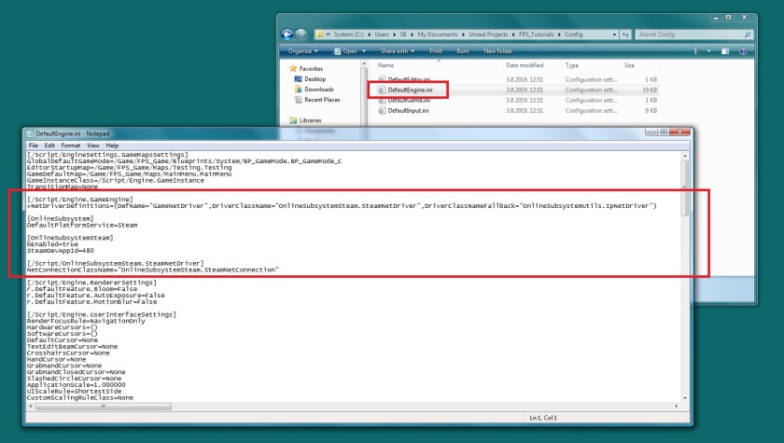Viewport: 784px width, 443px height.
Task: Click the DefaultEngine.ini file icon
Action: click(383, 90)
